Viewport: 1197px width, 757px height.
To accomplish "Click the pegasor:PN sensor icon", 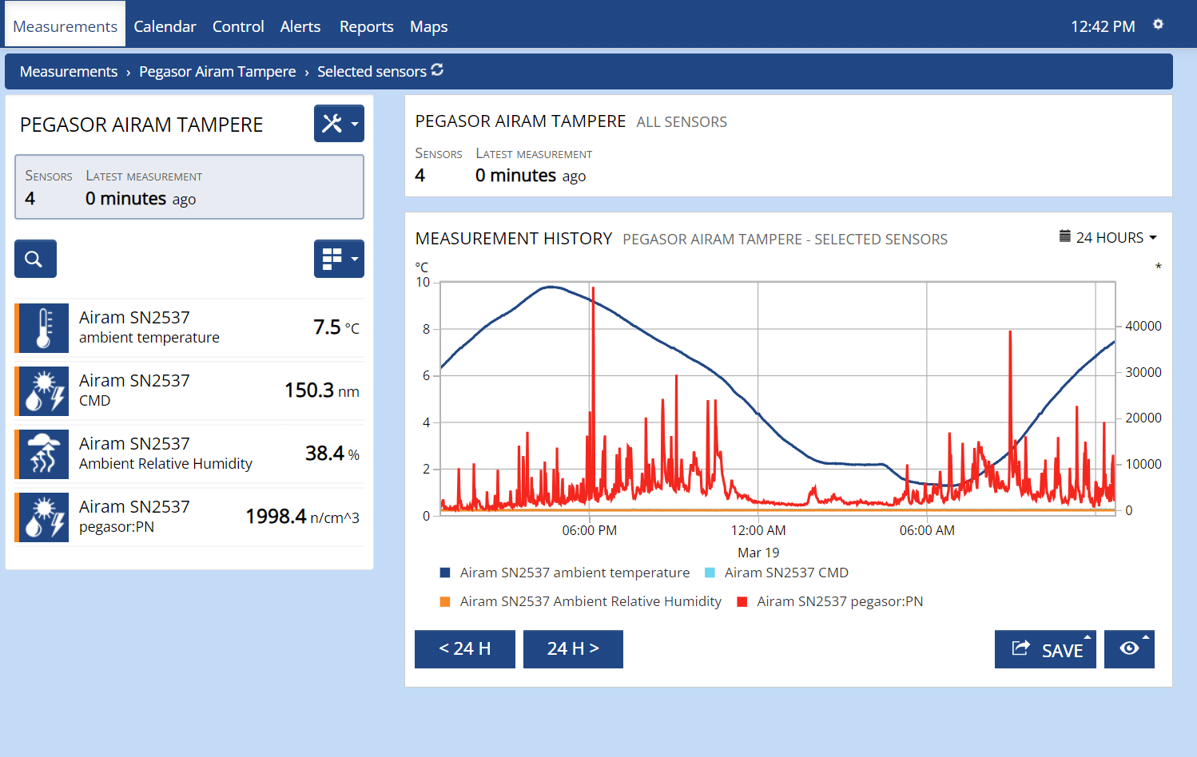I will [43, 517].
